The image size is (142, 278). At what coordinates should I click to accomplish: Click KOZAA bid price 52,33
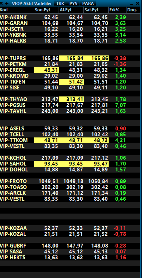point(76,228)
